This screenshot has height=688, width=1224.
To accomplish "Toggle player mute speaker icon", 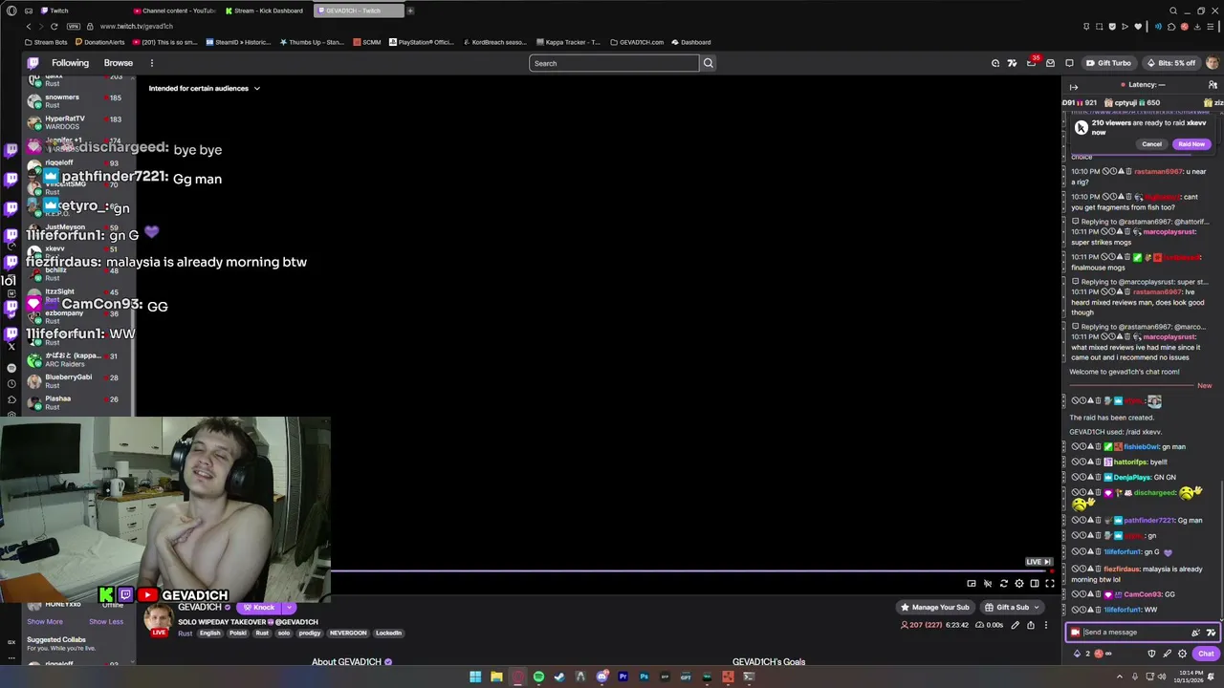I will pyautogui.click(x=988, y=583).
